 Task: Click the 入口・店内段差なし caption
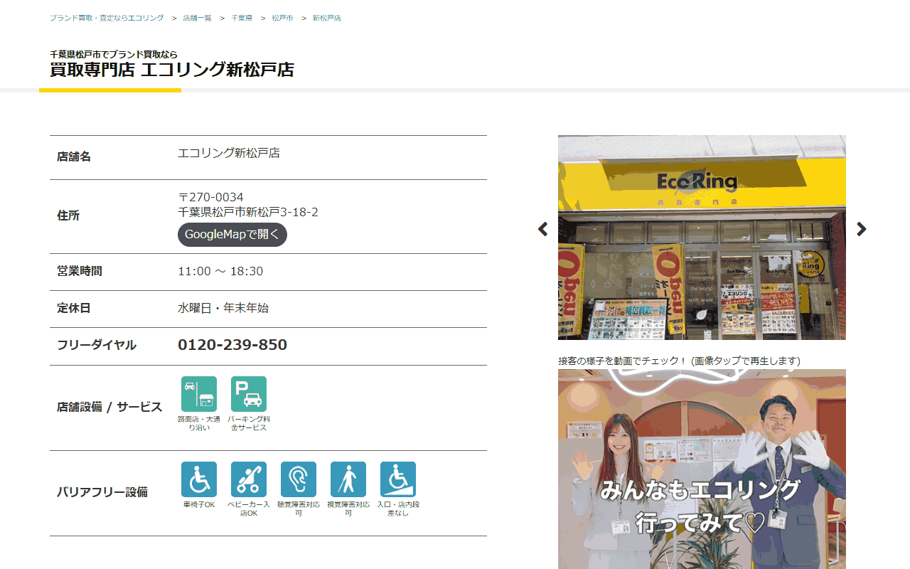(398, 509)
